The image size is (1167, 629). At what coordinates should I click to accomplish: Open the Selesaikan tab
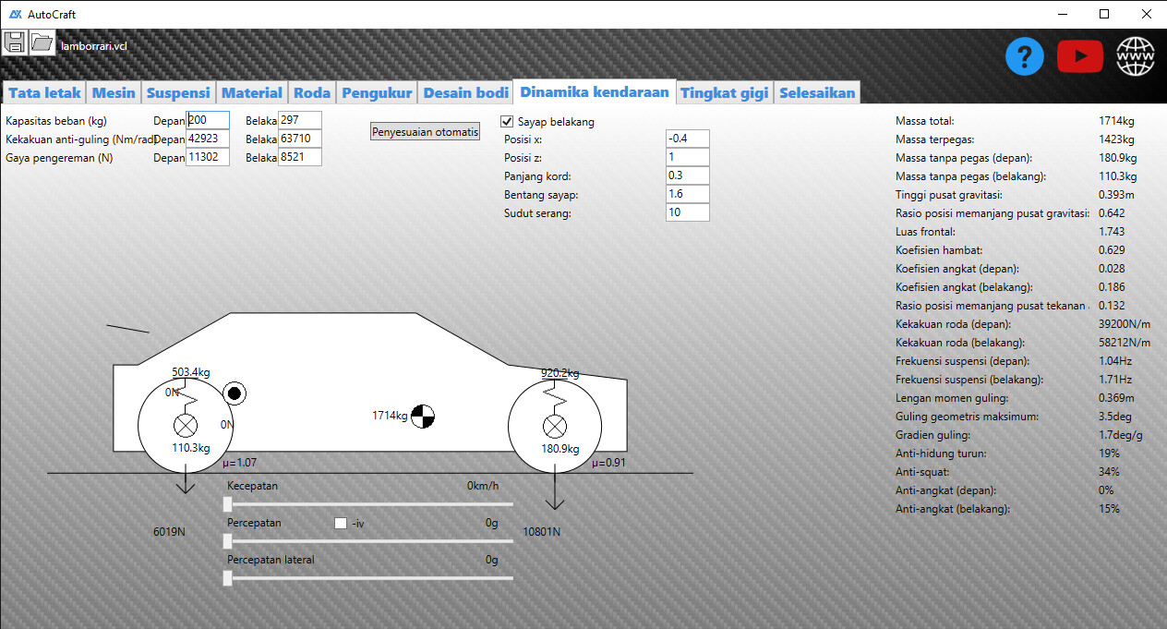817,92
